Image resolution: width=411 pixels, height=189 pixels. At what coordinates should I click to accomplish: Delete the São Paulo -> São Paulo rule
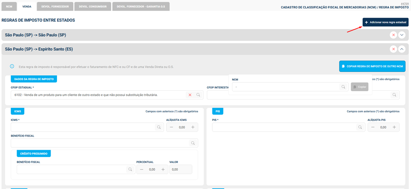[393, 35]
